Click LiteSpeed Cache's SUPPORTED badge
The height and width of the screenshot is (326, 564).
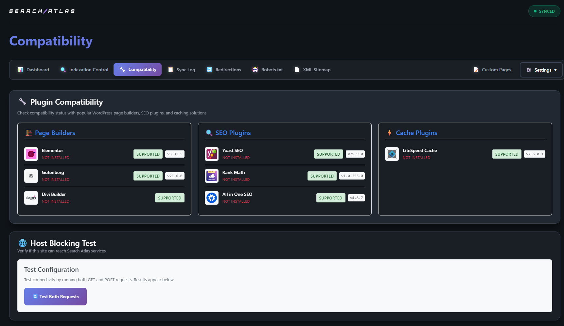(x=507, y=154)
